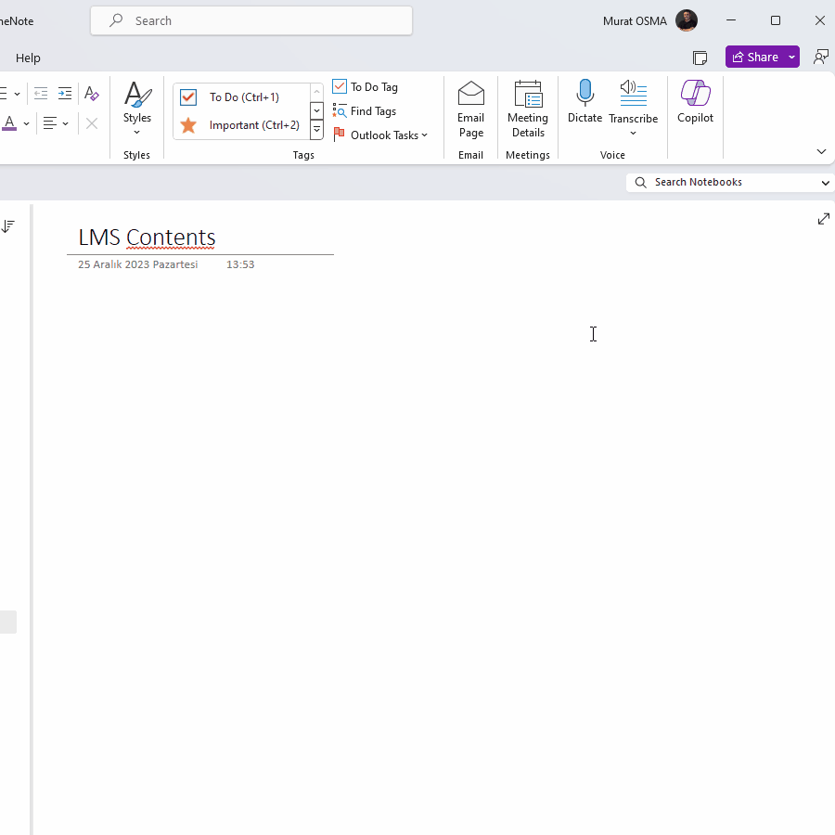Click the user feedback icon beside Share
The image size is (835, 835).
point(821,57)
